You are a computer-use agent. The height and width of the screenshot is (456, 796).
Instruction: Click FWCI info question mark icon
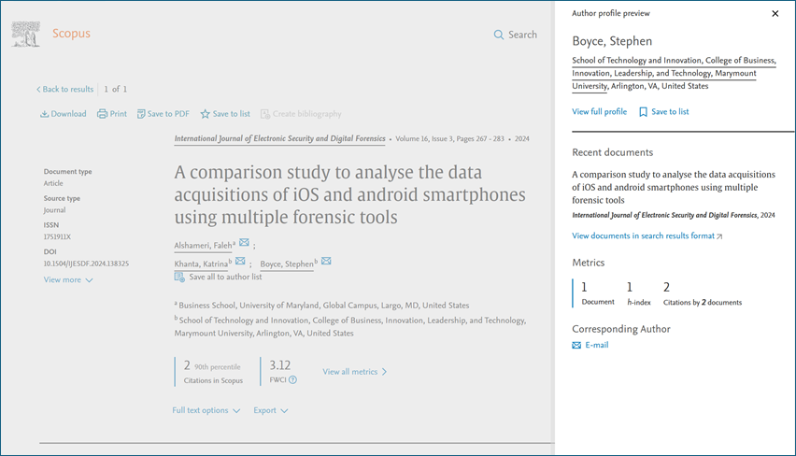292,380
